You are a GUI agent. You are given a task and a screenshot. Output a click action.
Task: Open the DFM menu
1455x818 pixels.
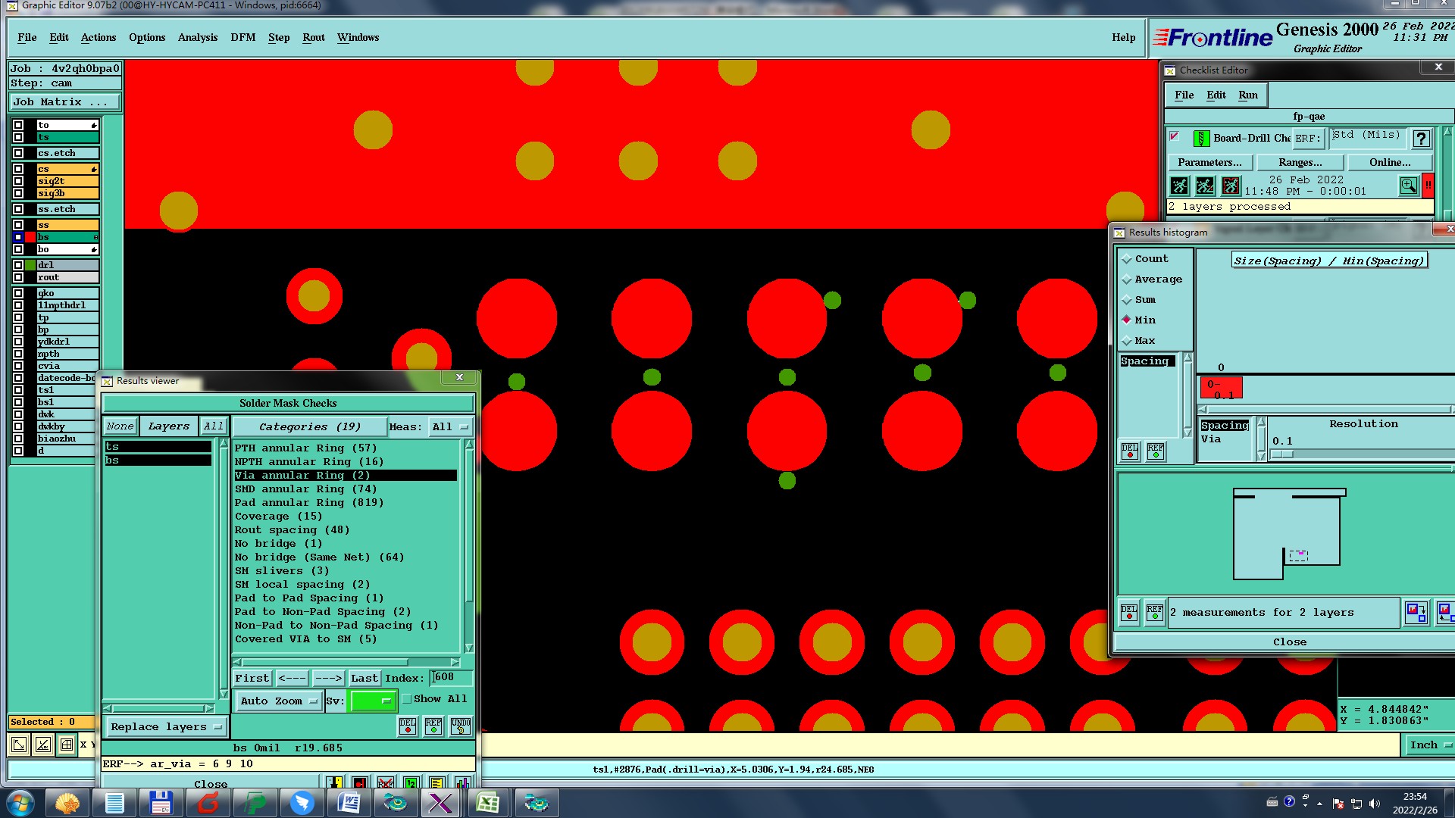(x=242, y=37)
